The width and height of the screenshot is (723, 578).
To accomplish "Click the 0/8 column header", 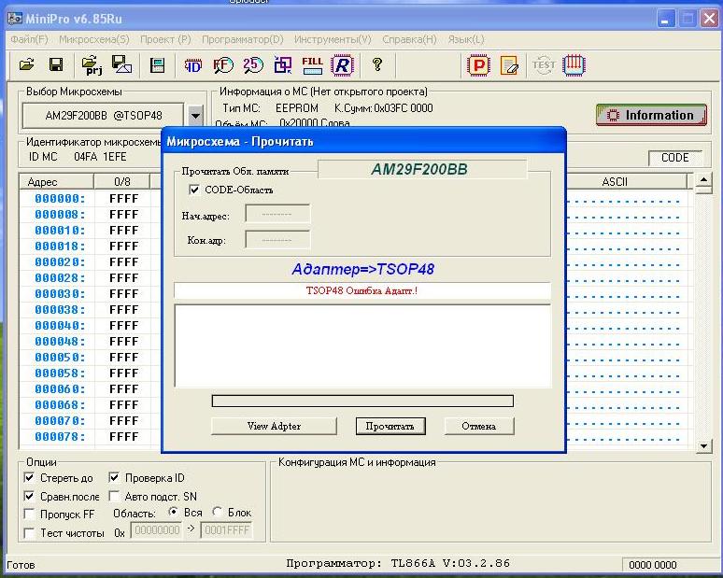I will tap(122, 181).
